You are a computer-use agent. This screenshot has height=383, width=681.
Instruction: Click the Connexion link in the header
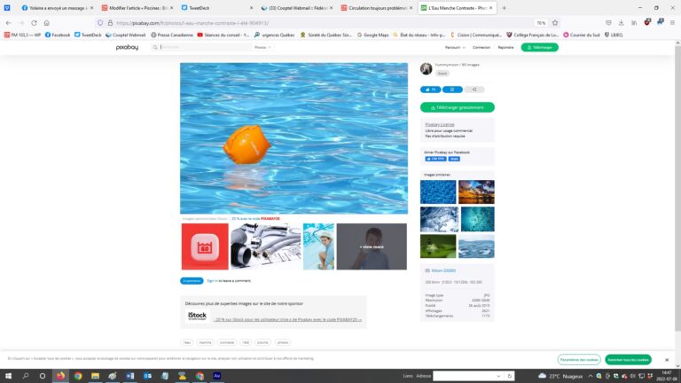[x=481, y=47]
